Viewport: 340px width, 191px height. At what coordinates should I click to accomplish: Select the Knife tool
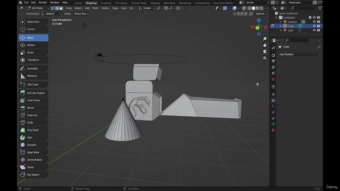33,123
